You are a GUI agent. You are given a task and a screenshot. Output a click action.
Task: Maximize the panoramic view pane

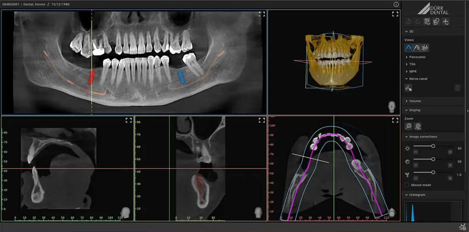262,14
